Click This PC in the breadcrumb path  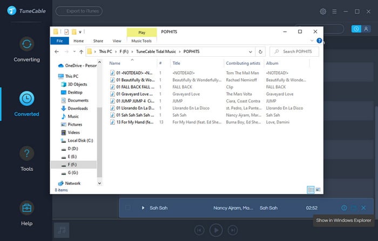[x=105, y=51]
